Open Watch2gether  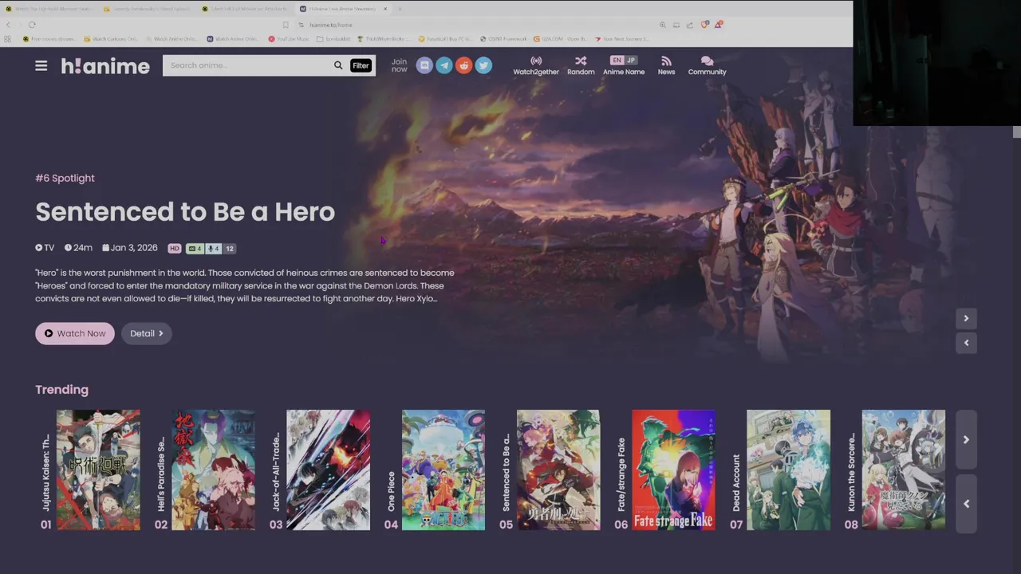(536, 65)
